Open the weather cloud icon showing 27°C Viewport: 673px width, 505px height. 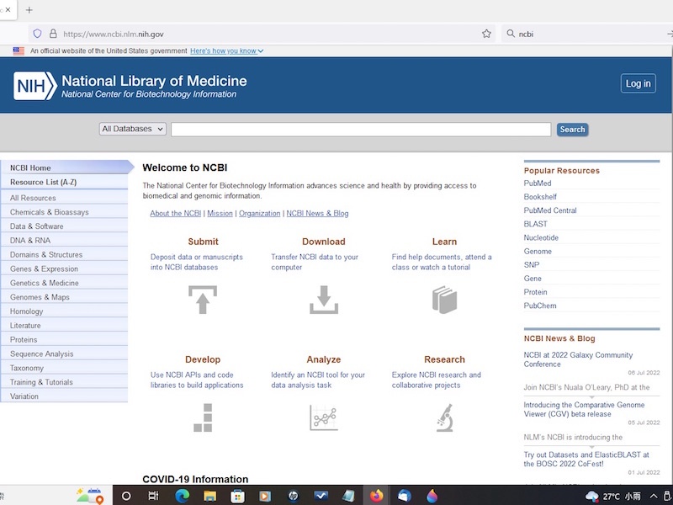click(592, 497)
